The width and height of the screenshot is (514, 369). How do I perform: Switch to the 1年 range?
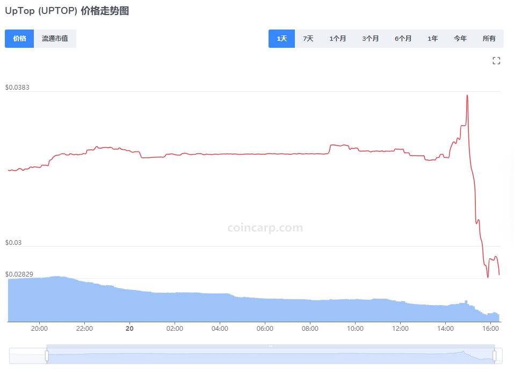[x=432, y=38]
